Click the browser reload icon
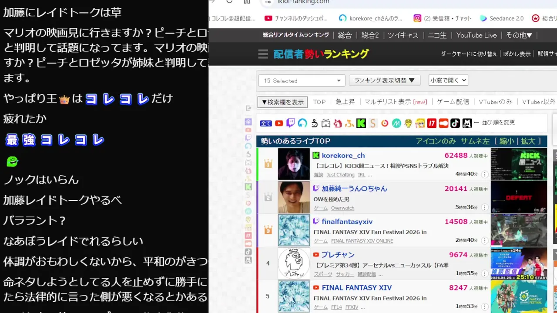 tap(229, 2)
